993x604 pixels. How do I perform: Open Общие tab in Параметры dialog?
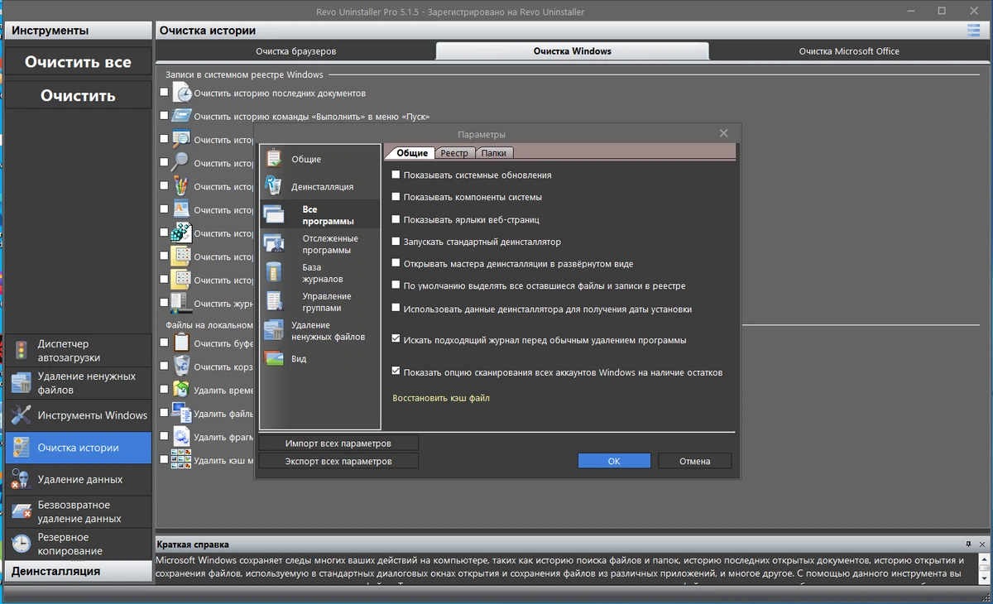click(411, 153)
